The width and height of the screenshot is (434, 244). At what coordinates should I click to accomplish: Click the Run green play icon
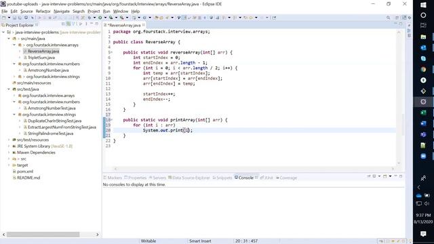[100, 18]
